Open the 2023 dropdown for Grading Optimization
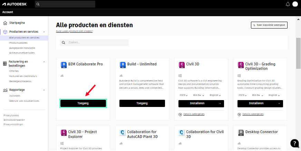 click(x=242, y=95)
